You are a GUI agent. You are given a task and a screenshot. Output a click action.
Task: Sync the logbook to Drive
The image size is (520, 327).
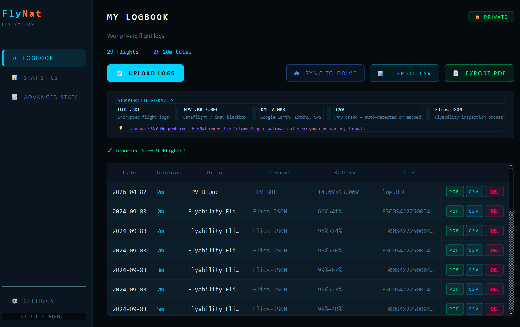[x=325, y=73]
